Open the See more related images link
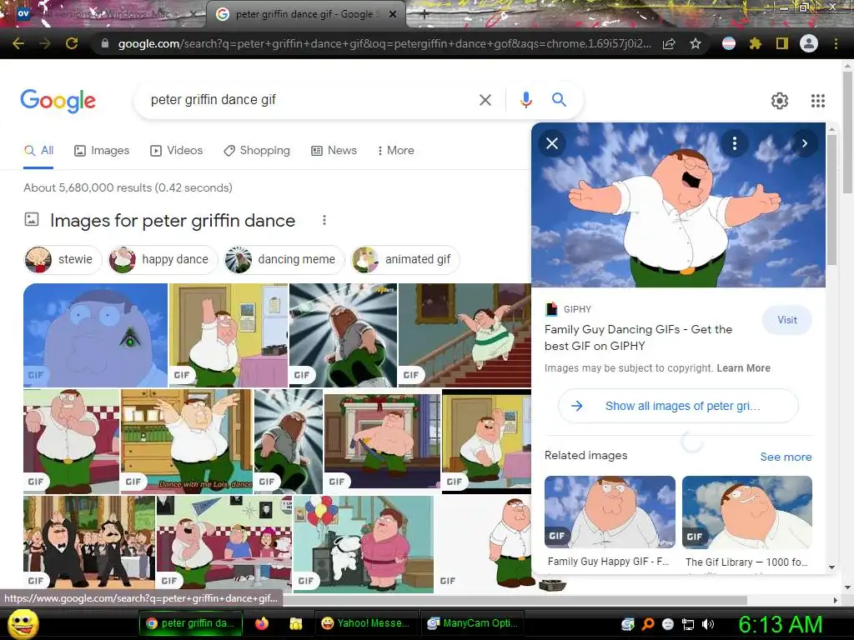 [x=786, y=457]
